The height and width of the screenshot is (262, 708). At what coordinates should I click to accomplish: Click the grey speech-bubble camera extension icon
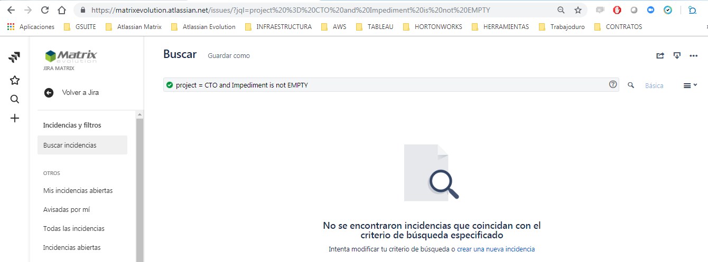coord(600,10)
